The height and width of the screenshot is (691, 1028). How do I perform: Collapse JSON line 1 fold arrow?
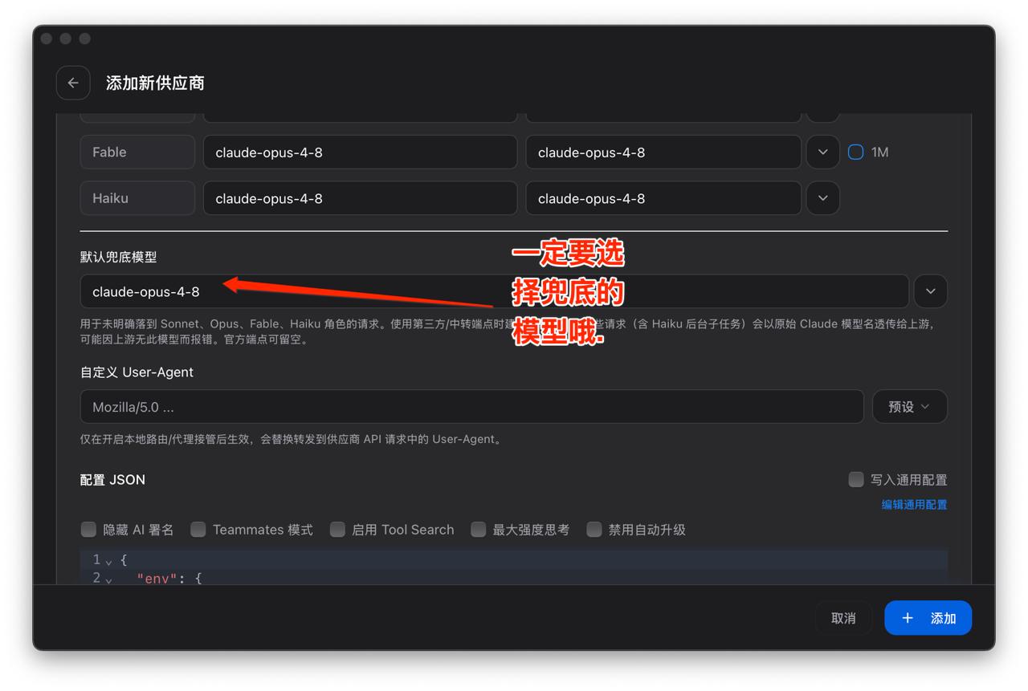(x=108, y=561)
